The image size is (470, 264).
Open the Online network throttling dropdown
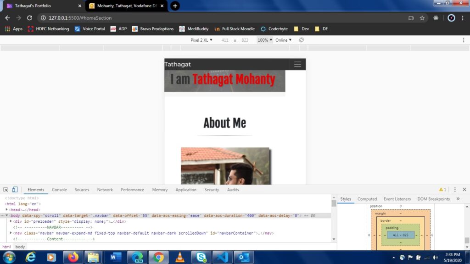point(283,40)
